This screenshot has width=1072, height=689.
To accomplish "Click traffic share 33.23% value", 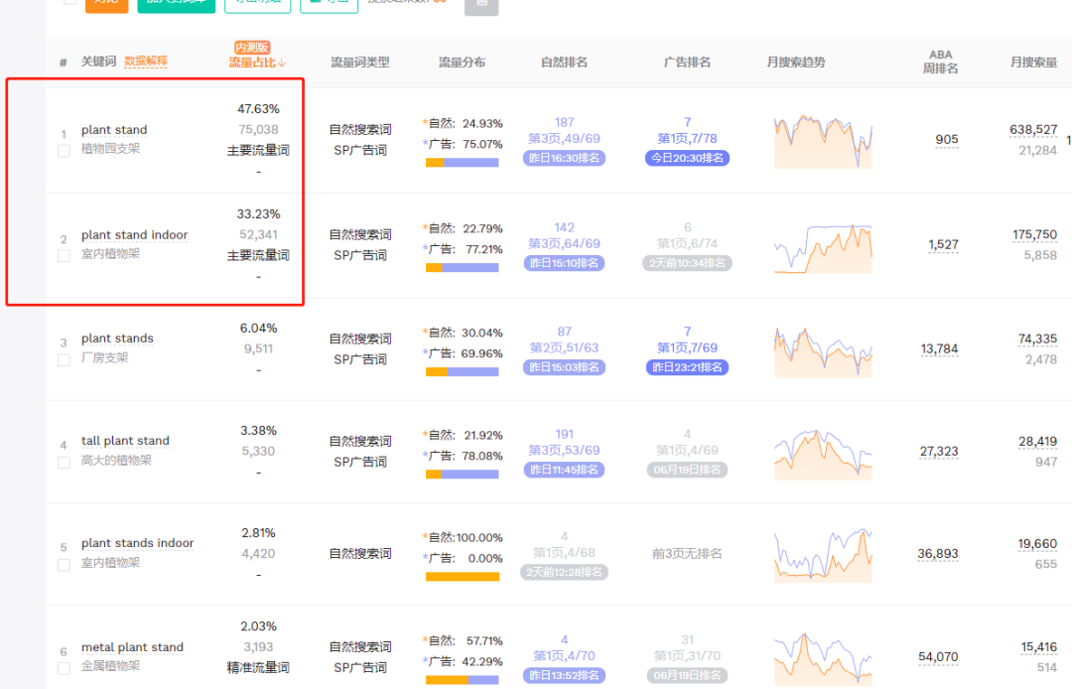I will [x=258, y=213].
